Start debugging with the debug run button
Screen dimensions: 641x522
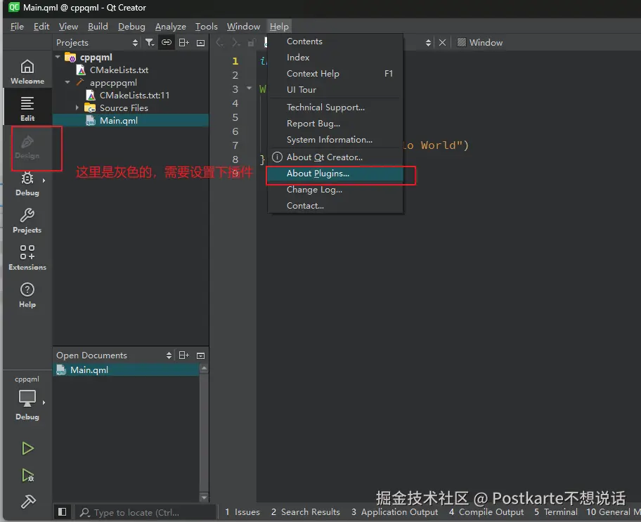click(x=27, y=476)
